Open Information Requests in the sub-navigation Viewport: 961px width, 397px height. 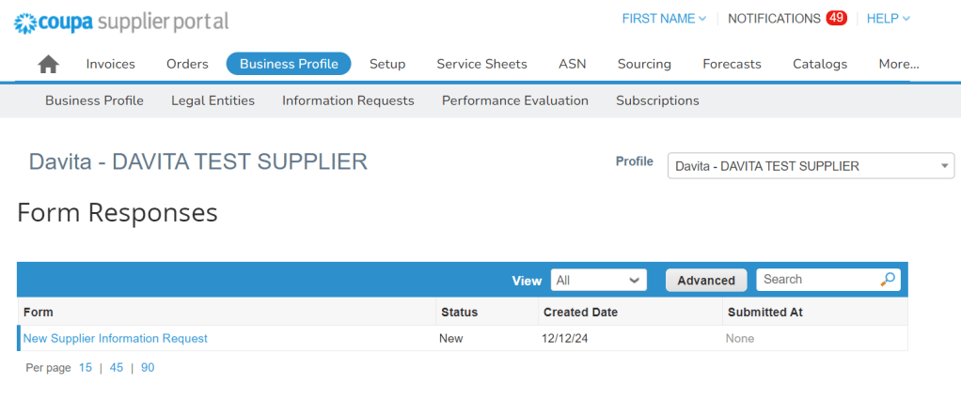click(x=348, y=100)
